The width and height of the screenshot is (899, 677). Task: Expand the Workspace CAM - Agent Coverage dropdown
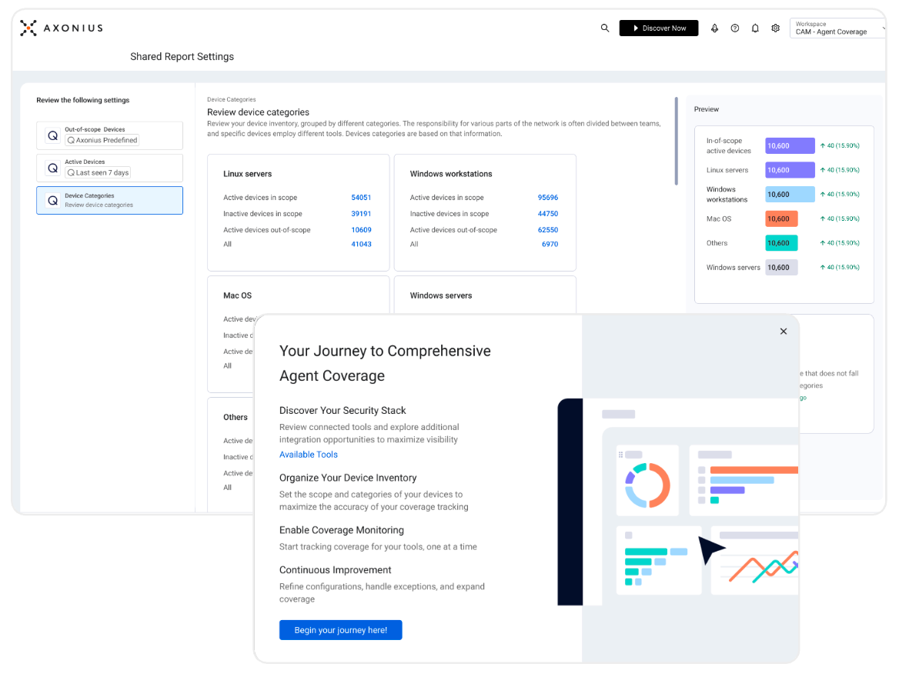[x=838, y=28]
